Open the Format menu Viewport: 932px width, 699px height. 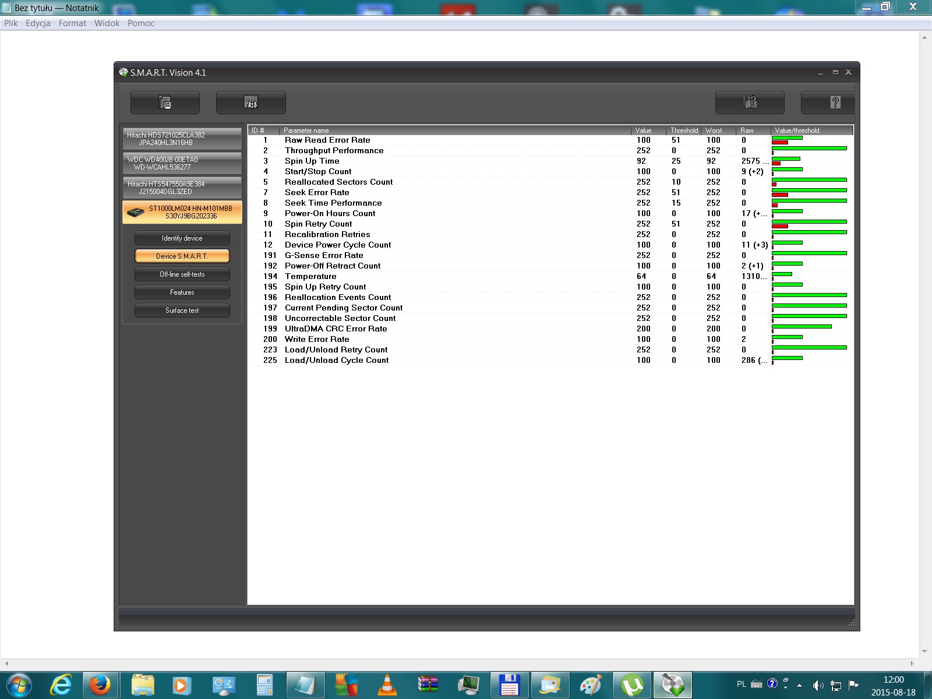[x=72, y=23]
